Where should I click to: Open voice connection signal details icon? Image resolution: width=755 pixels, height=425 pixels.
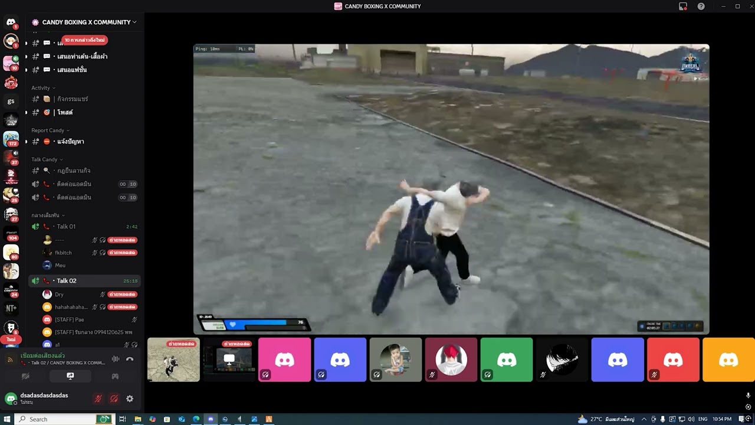(10, 359)
